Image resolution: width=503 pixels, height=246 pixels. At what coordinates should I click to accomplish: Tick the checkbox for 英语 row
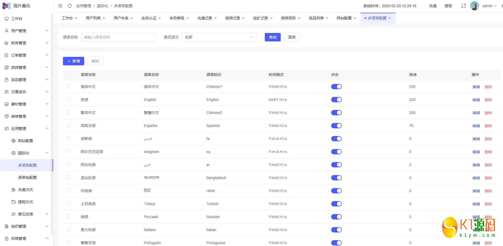69,99
